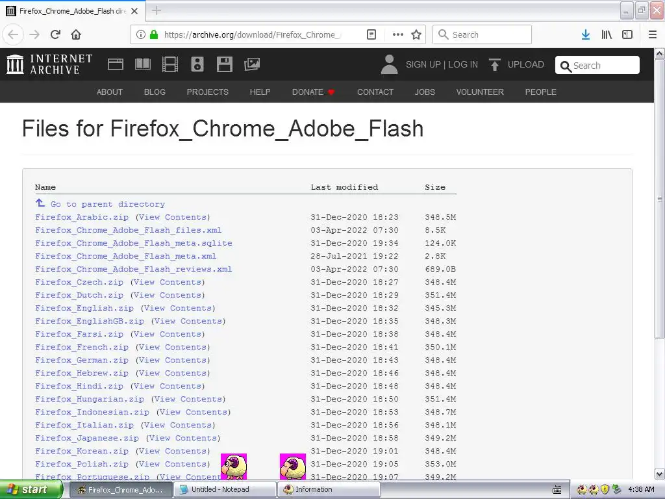Open Firefox_Chrome_Adobe_Flash_reviews.xml link

point(134,269)
